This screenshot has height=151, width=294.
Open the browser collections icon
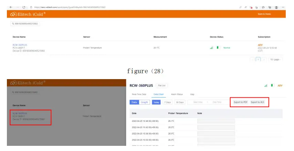pos(270,7)
